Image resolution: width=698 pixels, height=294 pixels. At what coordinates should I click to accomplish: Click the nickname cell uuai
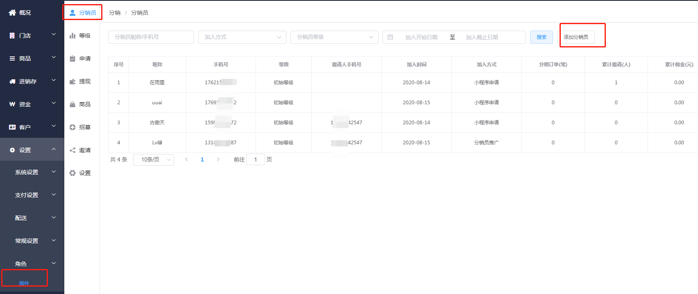157,103
